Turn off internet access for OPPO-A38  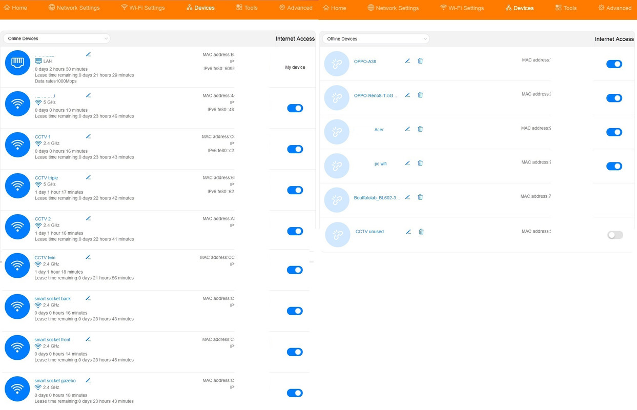point(614,64)
